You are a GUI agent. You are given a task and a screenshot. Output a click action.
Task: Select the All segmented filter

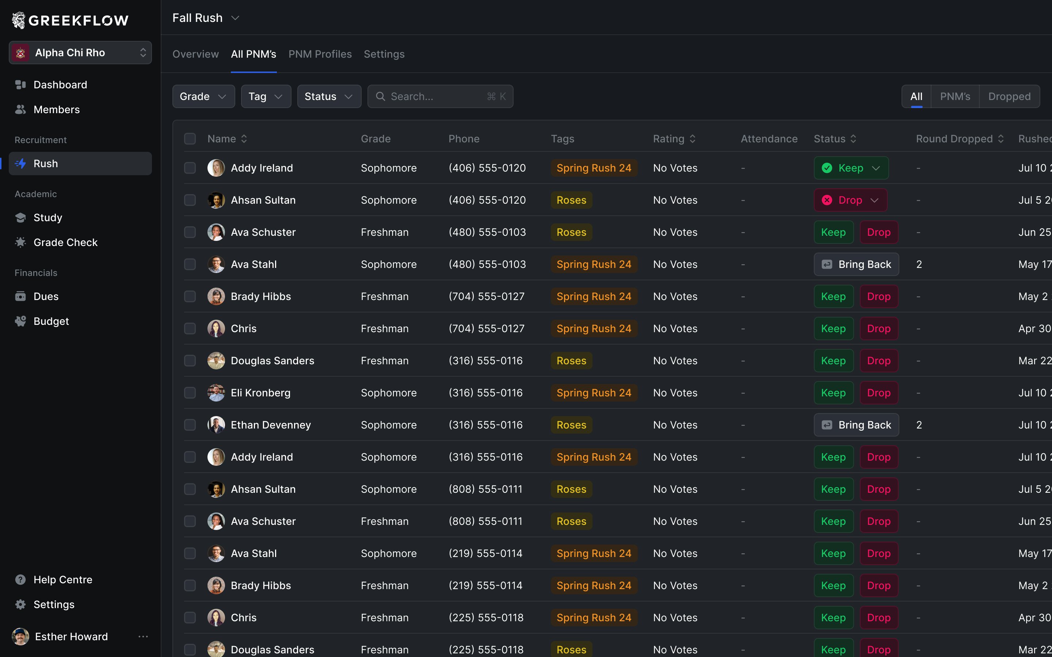pos(916,96)
